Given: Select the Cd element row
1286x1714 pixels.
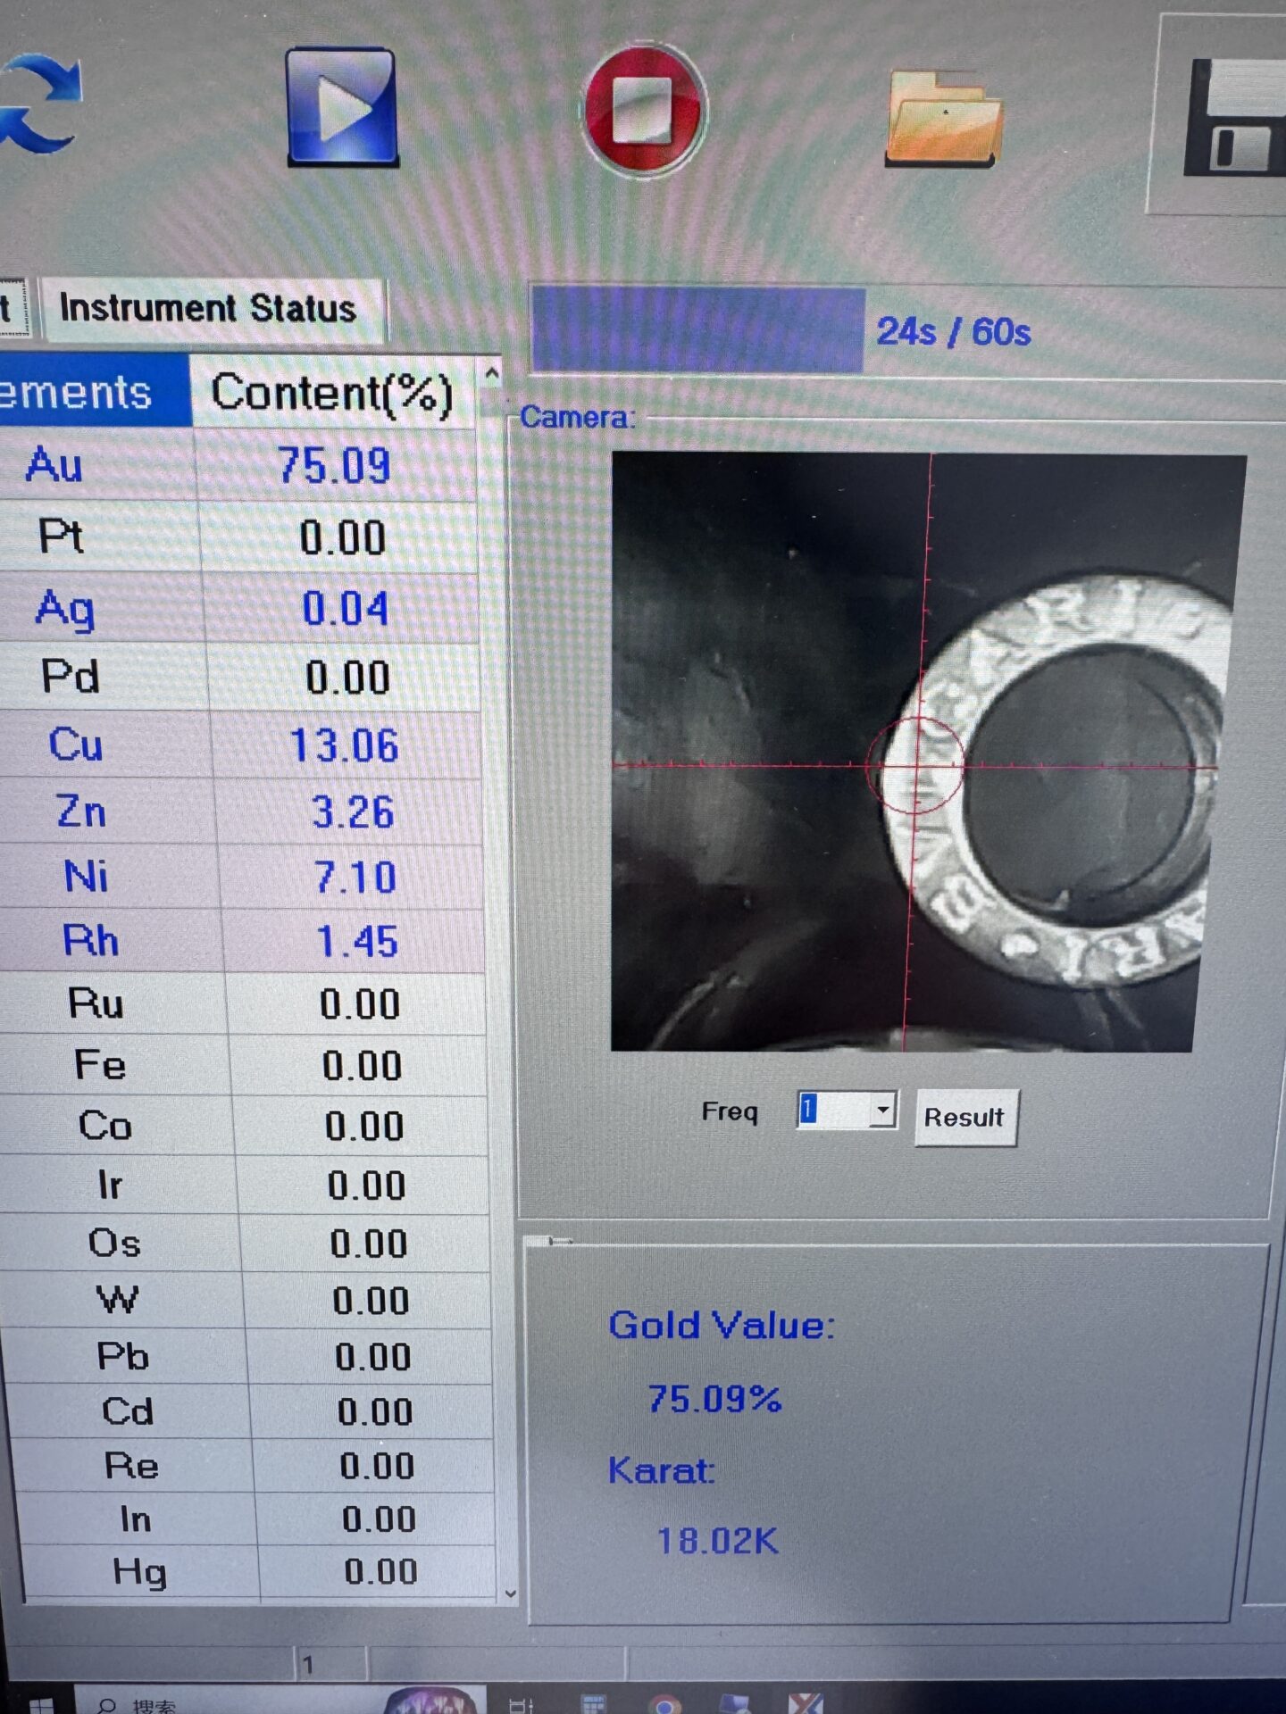Looking at the screenshot, I should 251,1411.
